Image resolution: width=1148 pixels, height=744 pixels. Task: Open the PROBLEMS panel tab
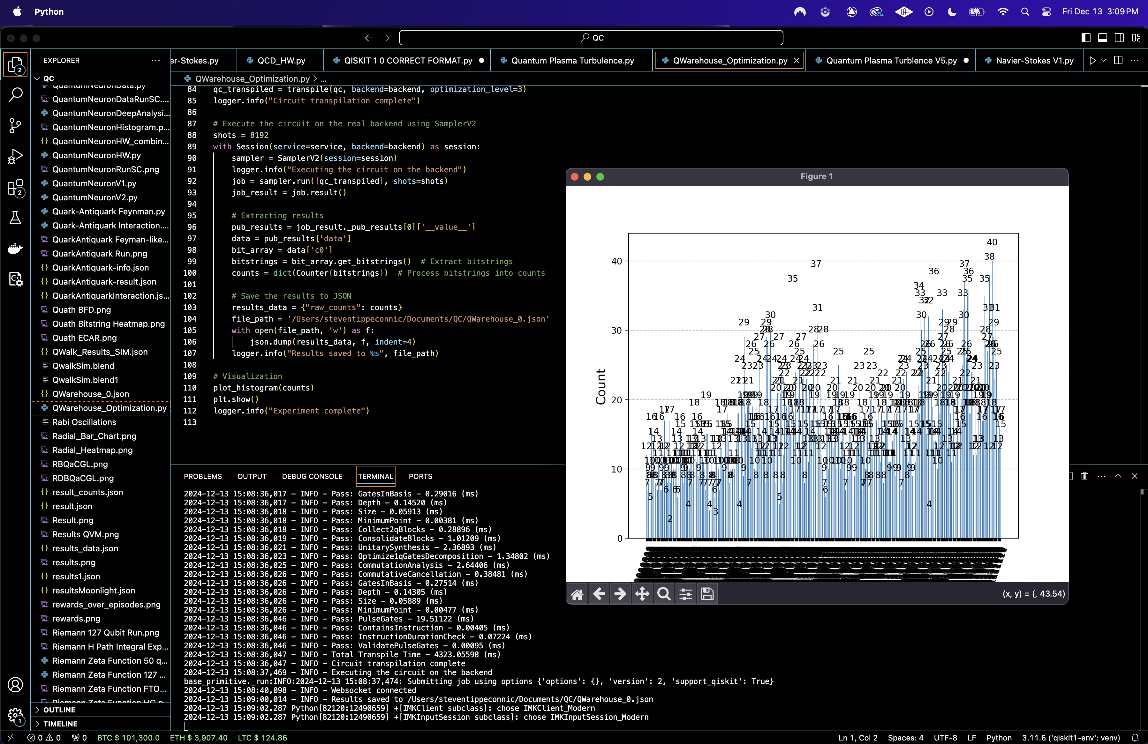pos(203,476)
